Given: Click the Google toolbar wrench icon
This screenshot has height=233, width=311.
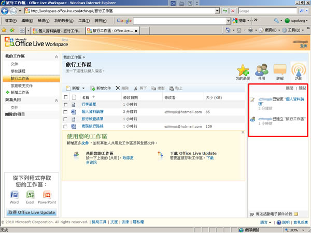Looking at the screenshot, I should point(276,21).
